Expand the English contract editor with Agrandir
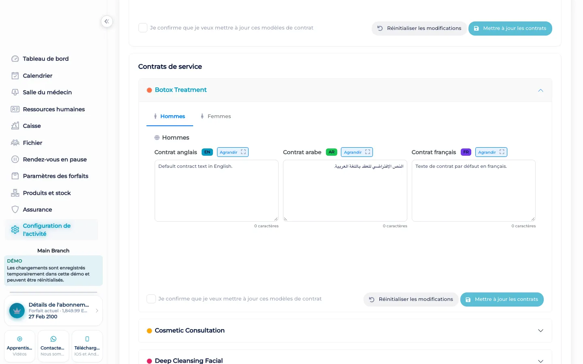Screen dimensions: 583x364 click(x=233, y=152)
